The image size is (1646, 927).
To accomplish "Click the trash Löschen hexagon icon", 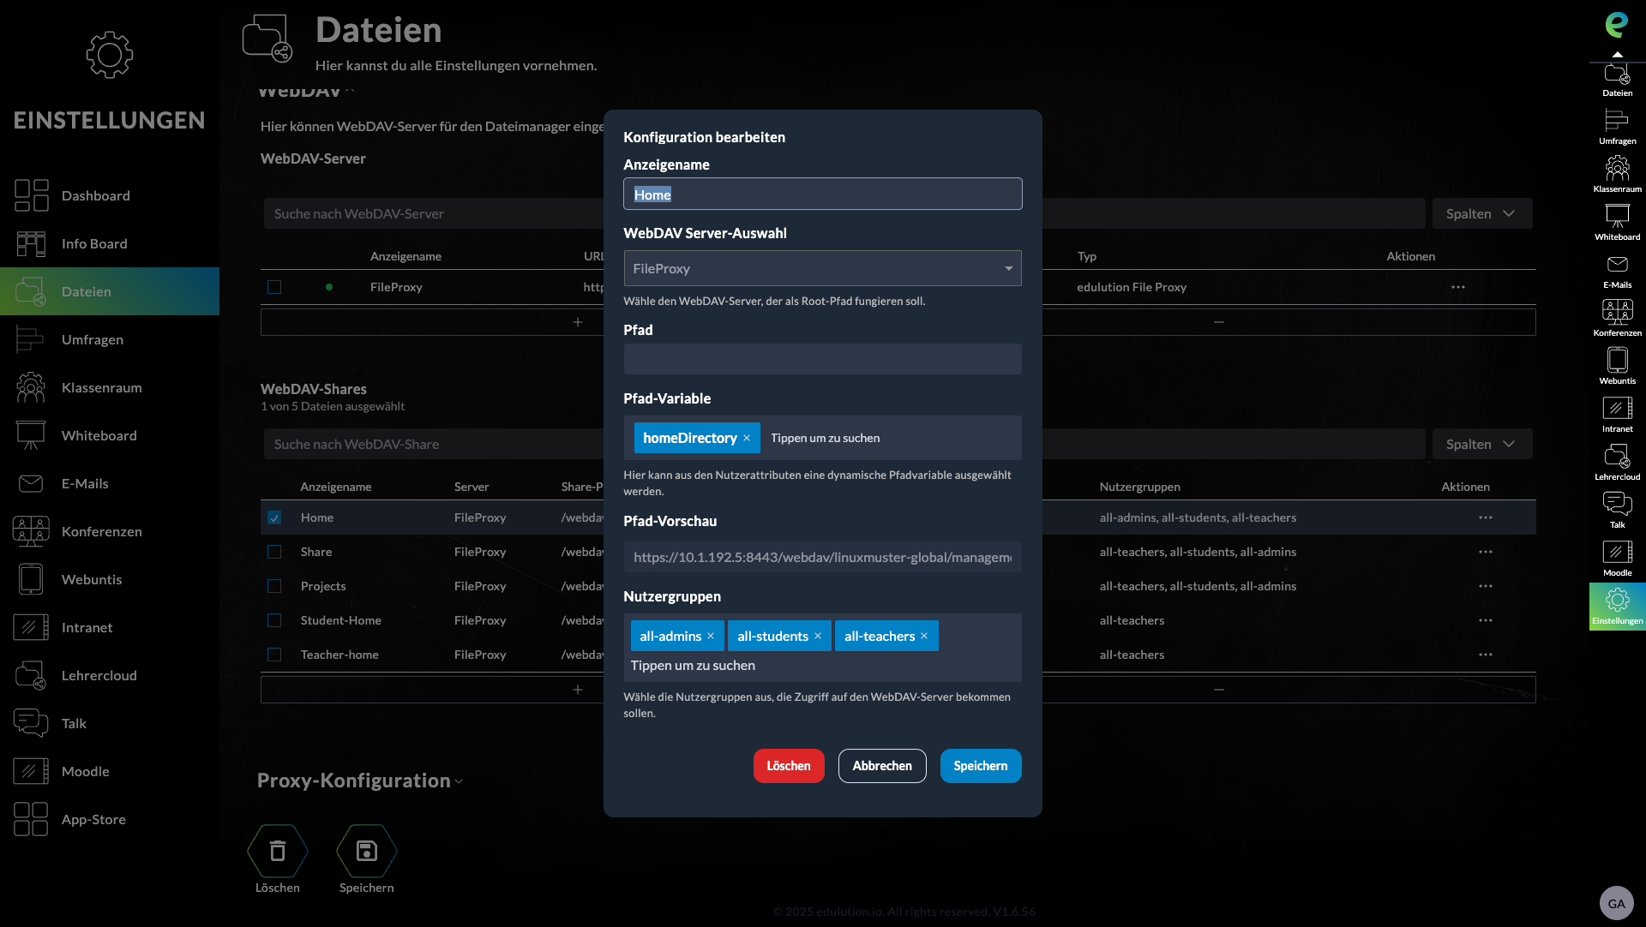I will tap(278, 851).
